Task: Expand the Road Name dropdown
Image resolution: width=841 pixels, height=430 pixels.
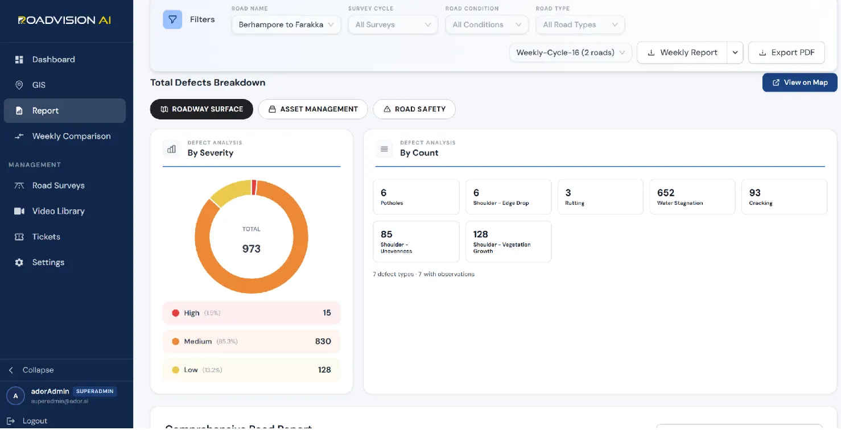Action: [286, 24]
